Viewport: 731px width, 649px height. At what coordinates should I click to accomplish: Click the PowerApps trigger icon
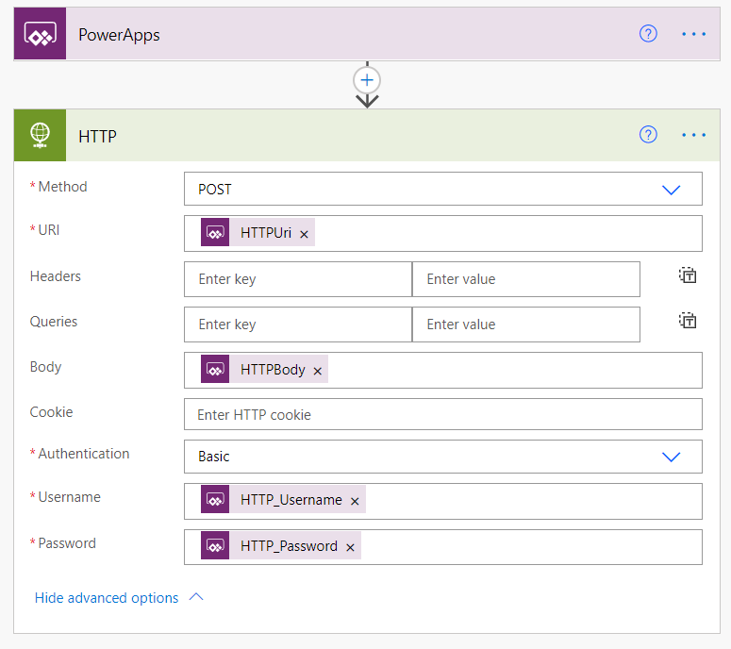[40, 34]
